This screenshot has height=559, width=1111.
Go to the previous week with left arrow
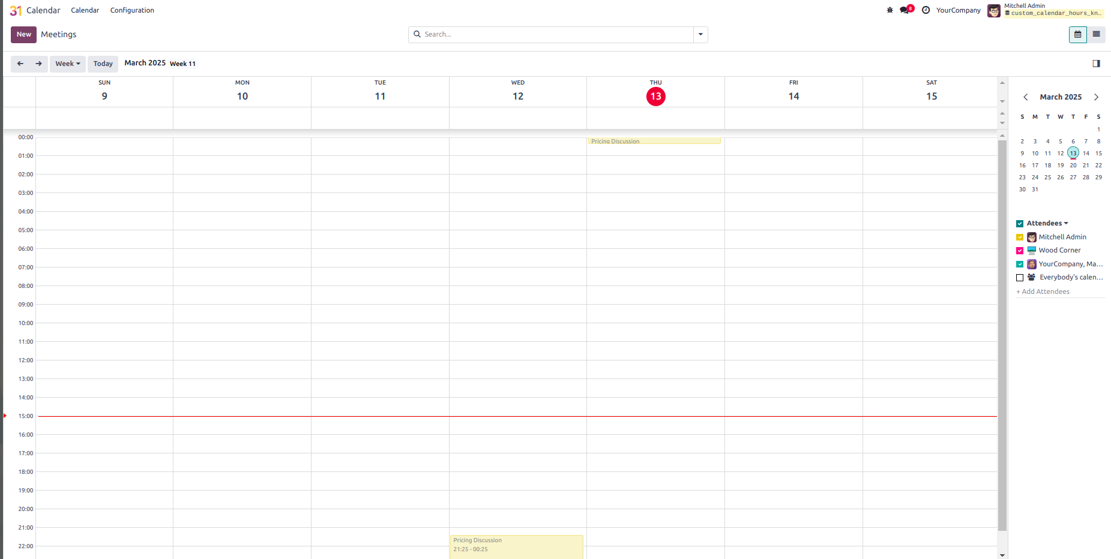[20, 64]
